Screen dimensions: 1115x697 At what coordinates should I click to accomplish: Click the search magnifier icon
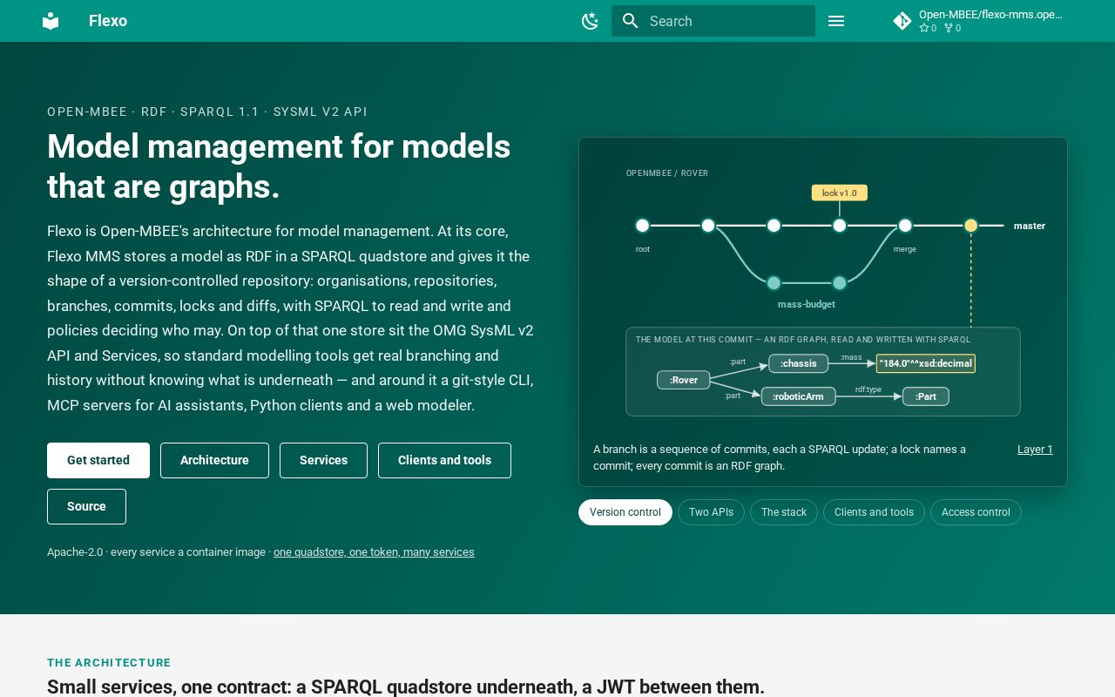tap(631, 21)
